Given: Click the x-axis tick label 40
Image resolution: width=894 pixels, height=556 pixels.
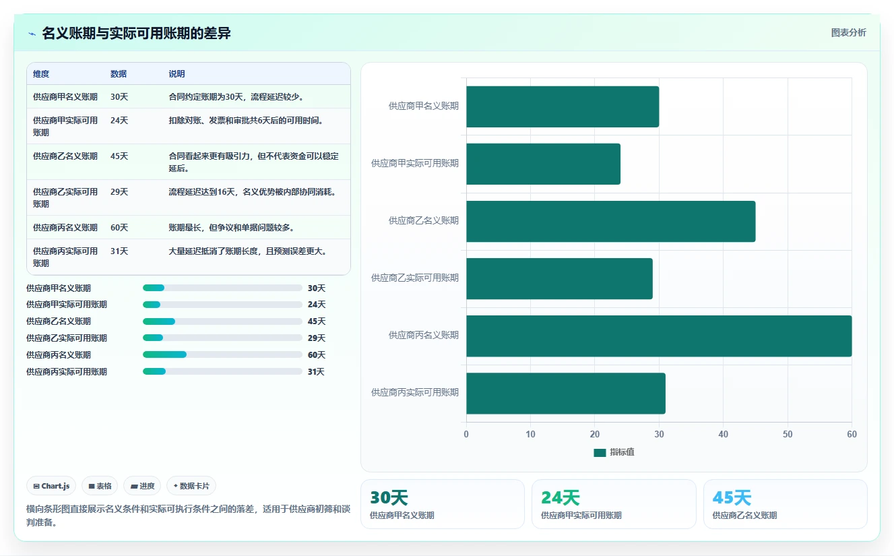Looking at the screenshot, I should coord(724,435).
